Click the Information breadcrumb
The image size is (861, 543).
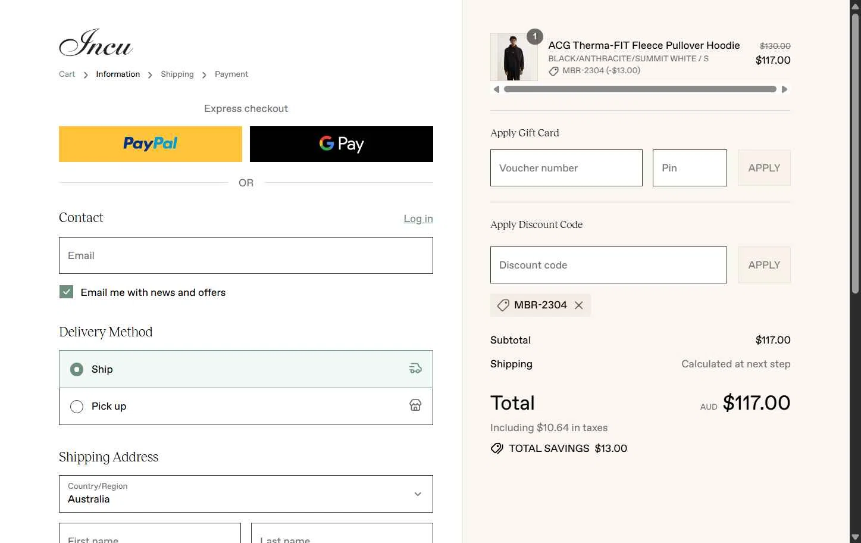tap(118, 74)
